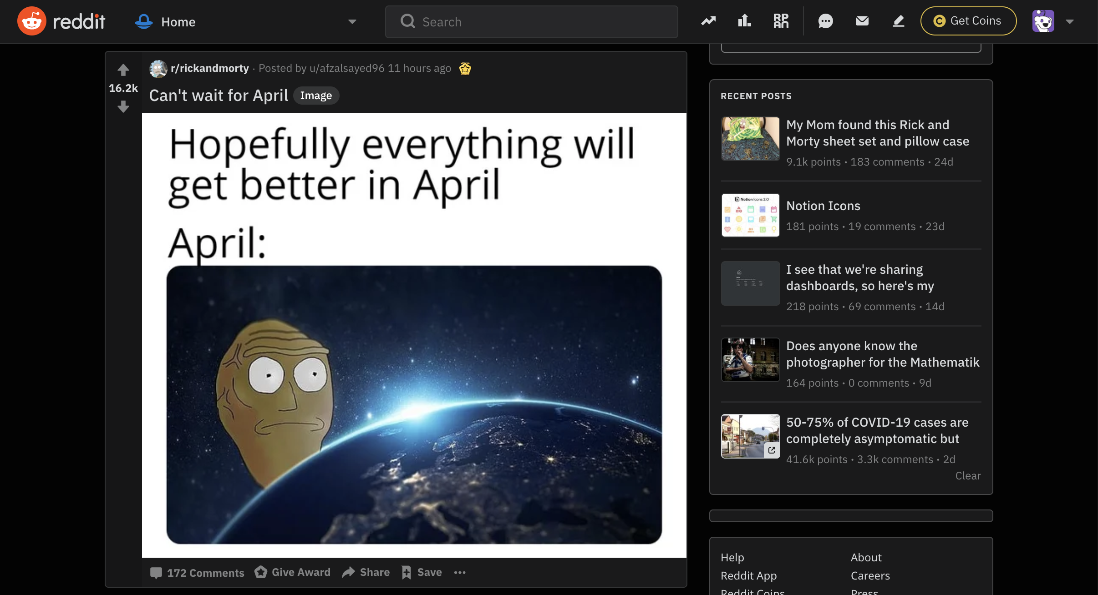
Task: Open the chat bubble icon
Action: (x=825, y=21)
